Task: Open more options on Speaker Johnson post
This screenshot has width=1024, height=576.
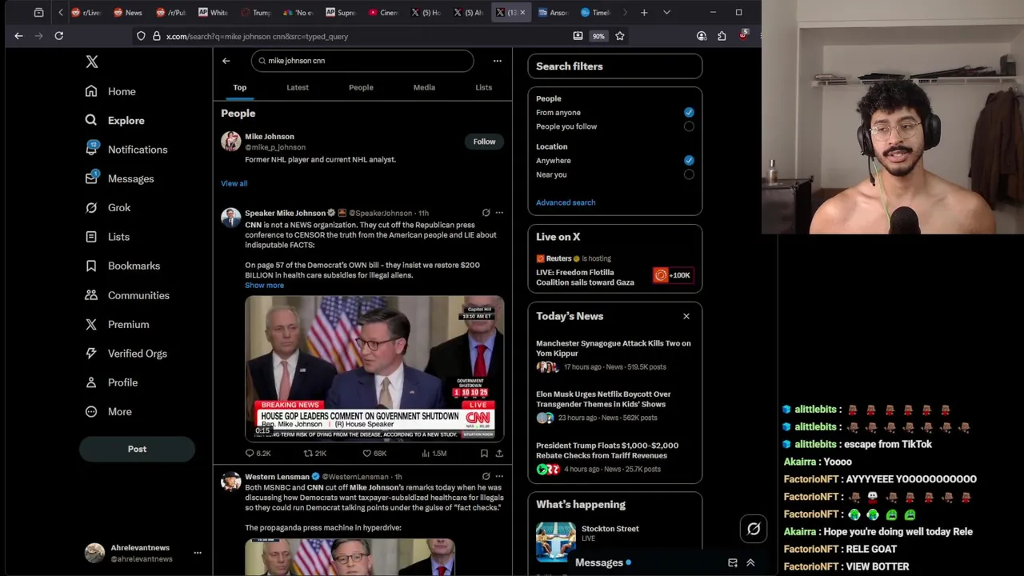Action: click(x=499, y=213)
